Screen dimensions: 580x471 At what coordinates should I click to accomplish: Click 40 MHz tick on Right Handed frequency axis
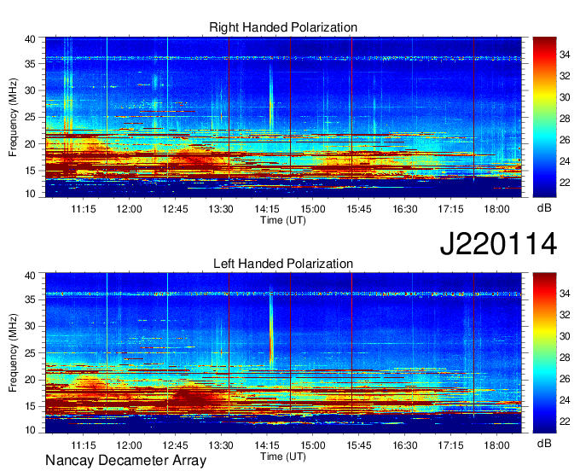click(30, 39)
